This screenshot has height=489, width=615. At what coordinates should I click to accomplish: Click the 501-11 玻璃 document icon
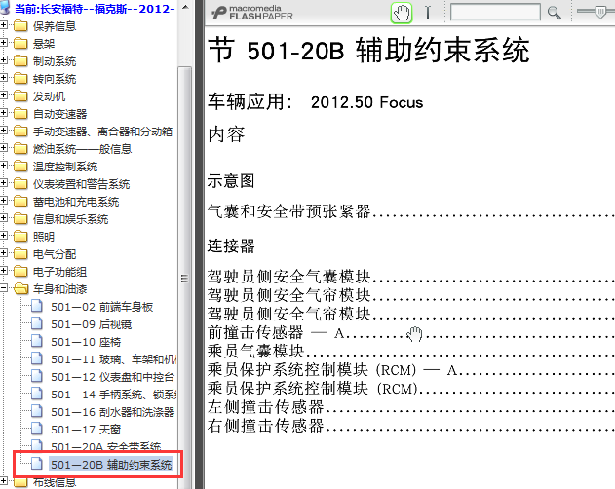(37, 358)
